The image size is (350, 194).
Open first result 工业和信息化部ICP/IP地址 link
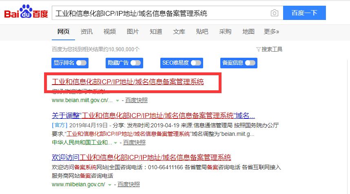pos(128,82)
